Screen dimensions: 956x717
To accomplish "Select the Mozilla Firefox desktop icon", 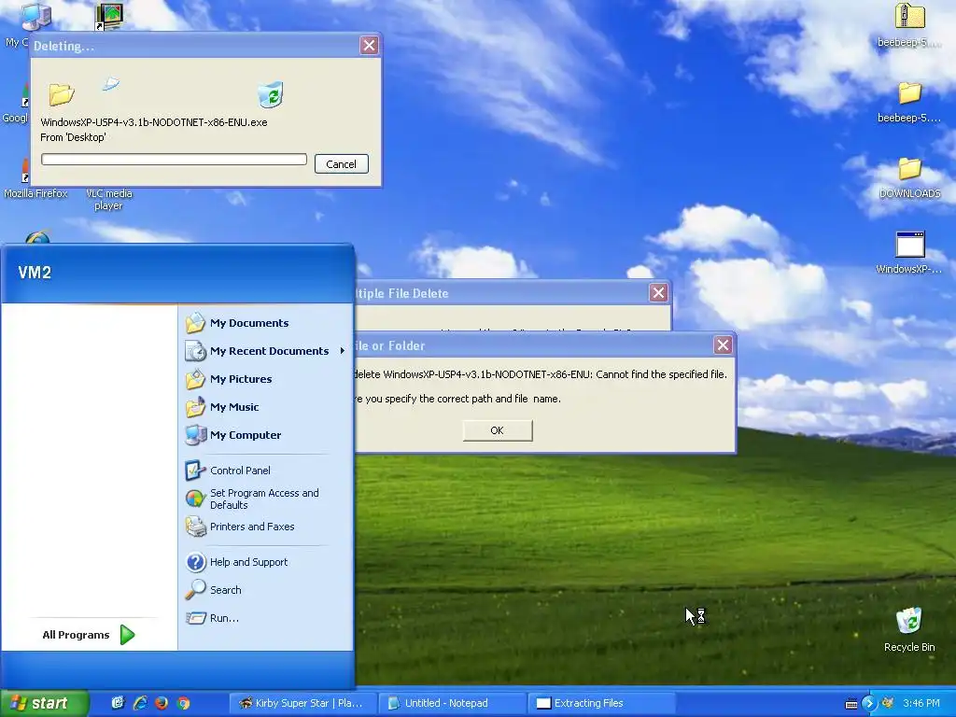I will pos(35,193).
